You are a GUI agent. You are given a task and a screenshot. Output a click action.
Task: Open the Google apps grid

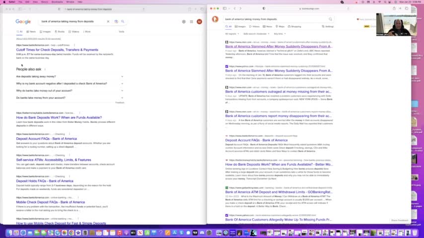pyautogui.click(x=192, y=22)
